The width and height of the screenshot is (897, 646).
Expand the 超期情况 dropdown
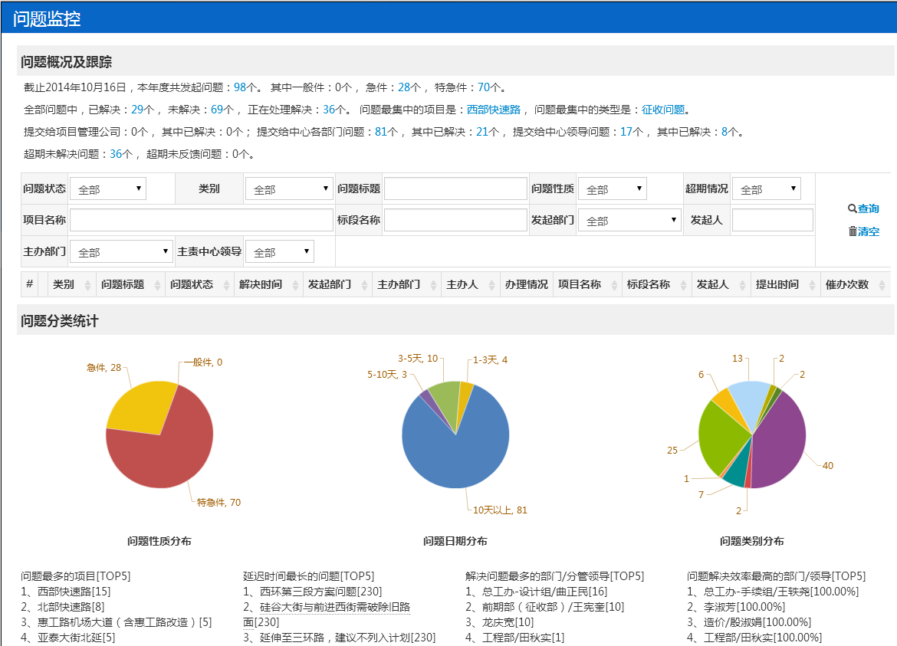click(x=766, y=189)
